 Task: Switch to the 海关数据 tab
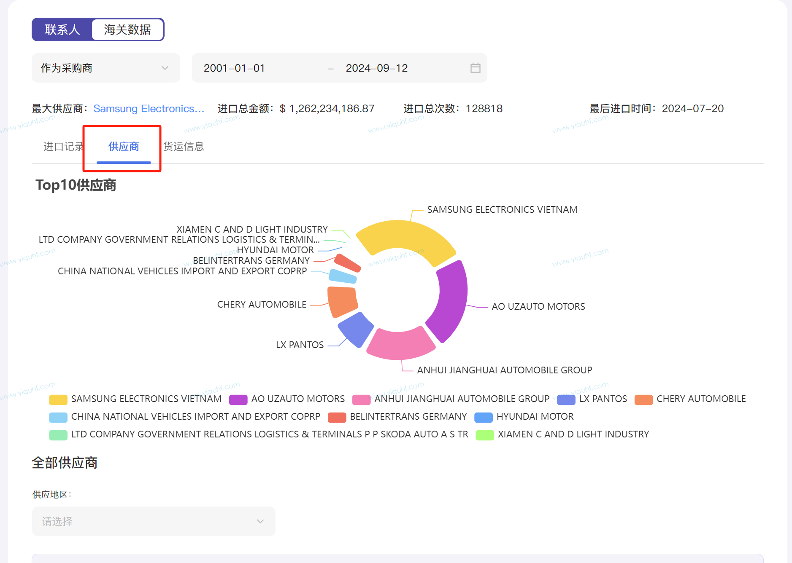(x=127, y=29)
